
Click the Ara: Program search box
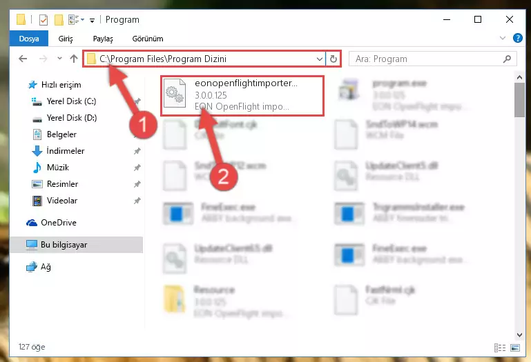point(432,59)
